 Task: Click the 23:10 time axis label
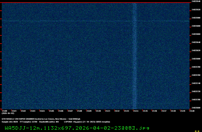coord(98,111)
